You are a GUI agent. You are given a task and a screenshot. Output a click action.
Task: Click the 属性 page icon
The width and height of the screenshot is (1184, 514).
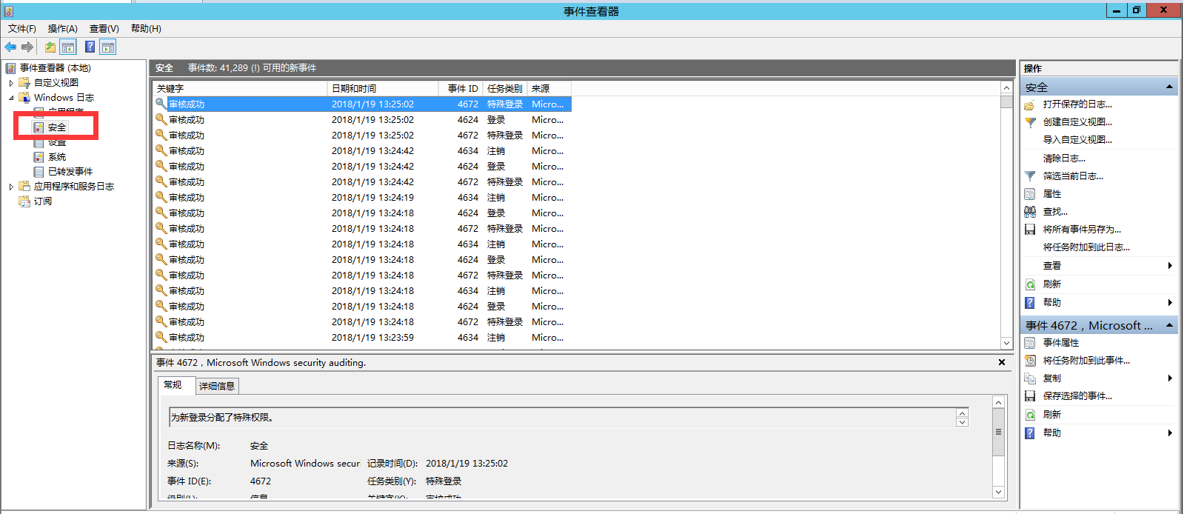click(x=1030, y=194)
